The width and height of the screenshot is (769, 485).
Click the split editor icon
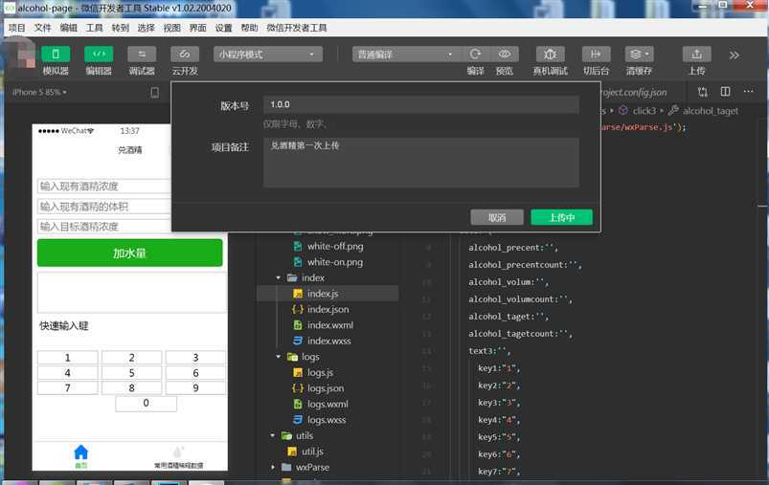point(725,92)
